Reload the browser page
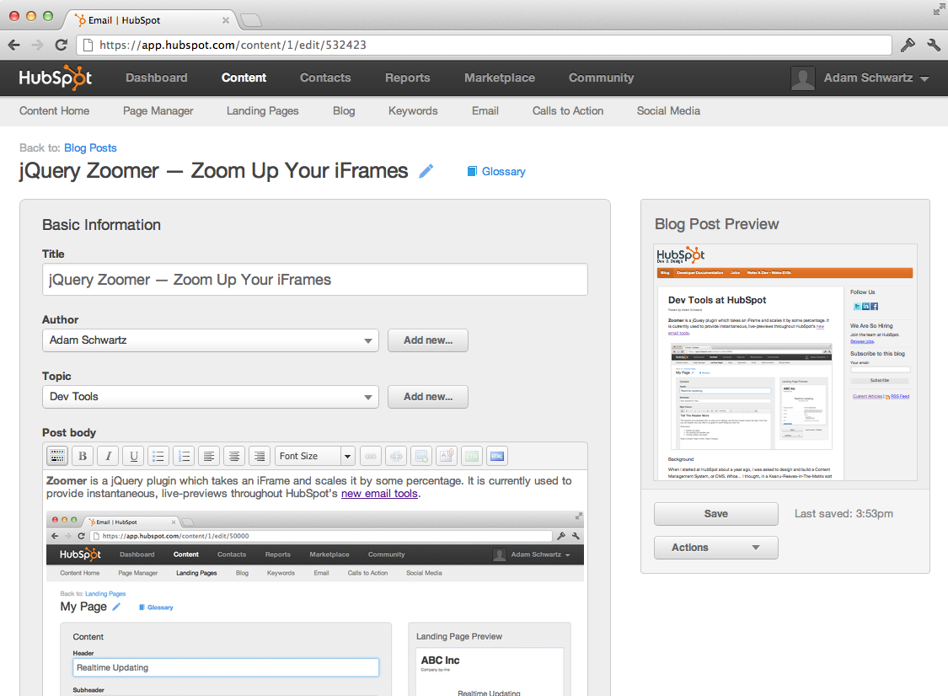The height and width of the screenshot is (696, 948). click(61, 45)
